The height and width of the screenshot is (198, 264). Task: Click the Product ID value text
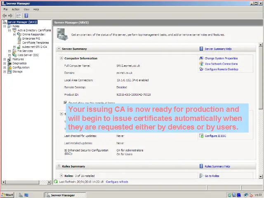[134, 94]
